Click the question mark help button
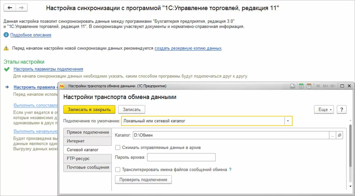Image resolution: width=355 pixels, height=196 pixels. tap(342, 109)
